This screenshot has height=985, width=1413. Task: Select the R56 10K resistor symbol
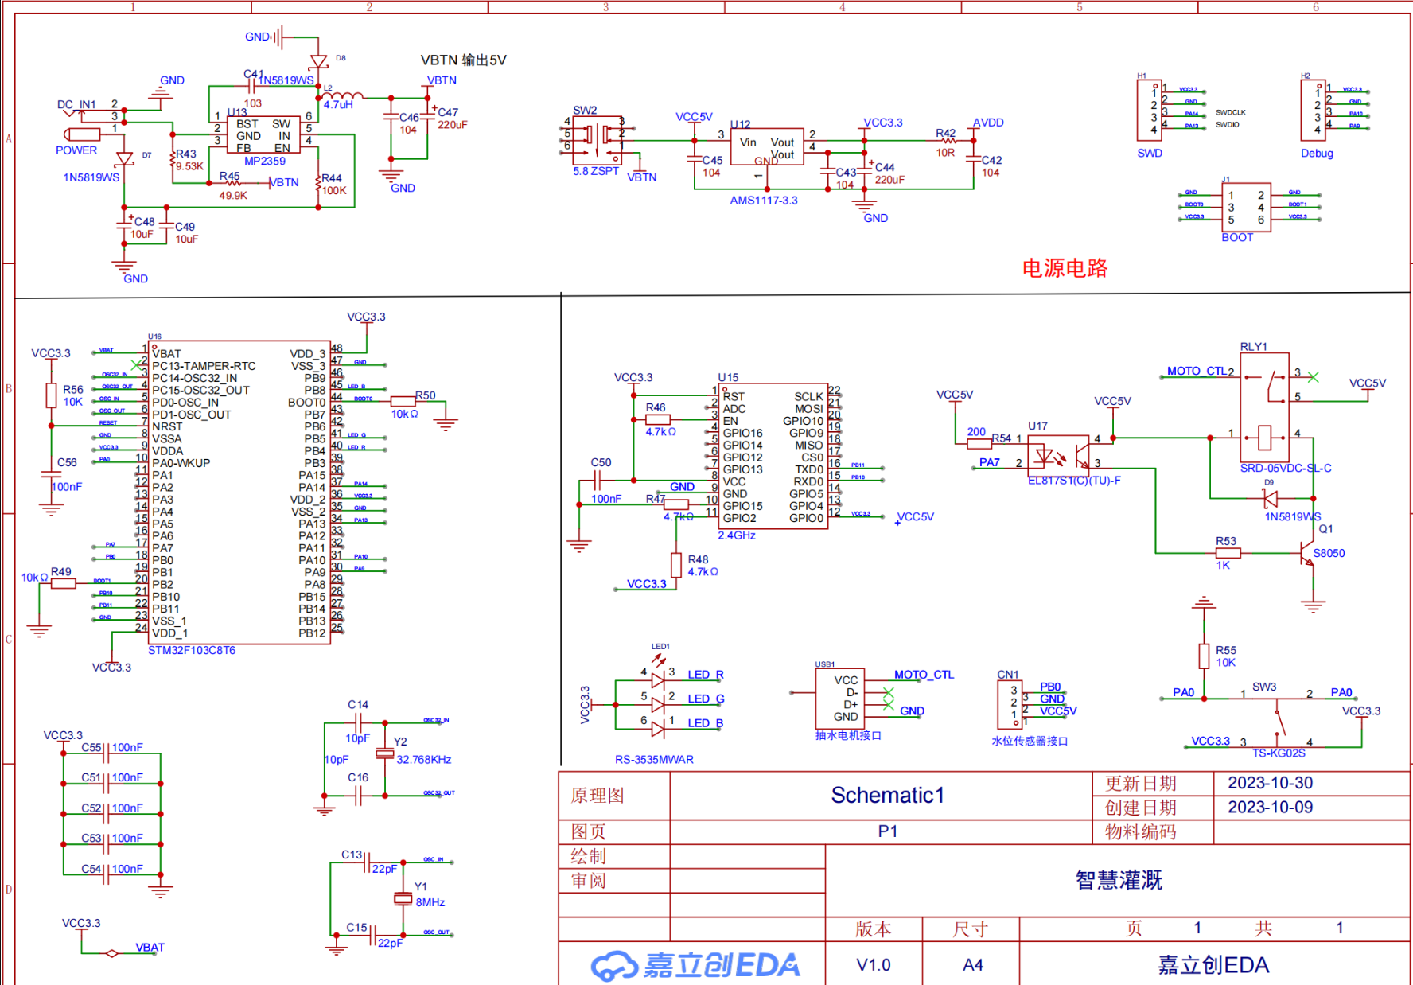coord(52,395)
